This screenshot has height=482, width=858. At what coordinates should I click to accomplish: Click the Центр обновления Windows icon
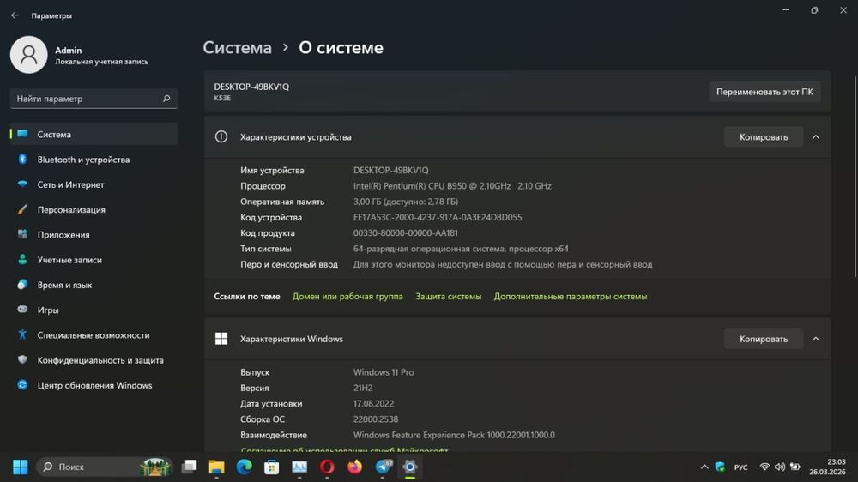(x=22, y=385)
